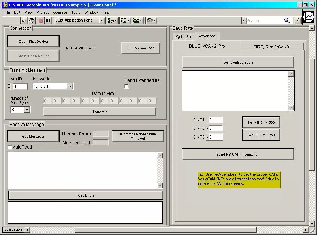317x235 pixels.
Task: Open the Edit menu
Action: click(x=17, y=12)
